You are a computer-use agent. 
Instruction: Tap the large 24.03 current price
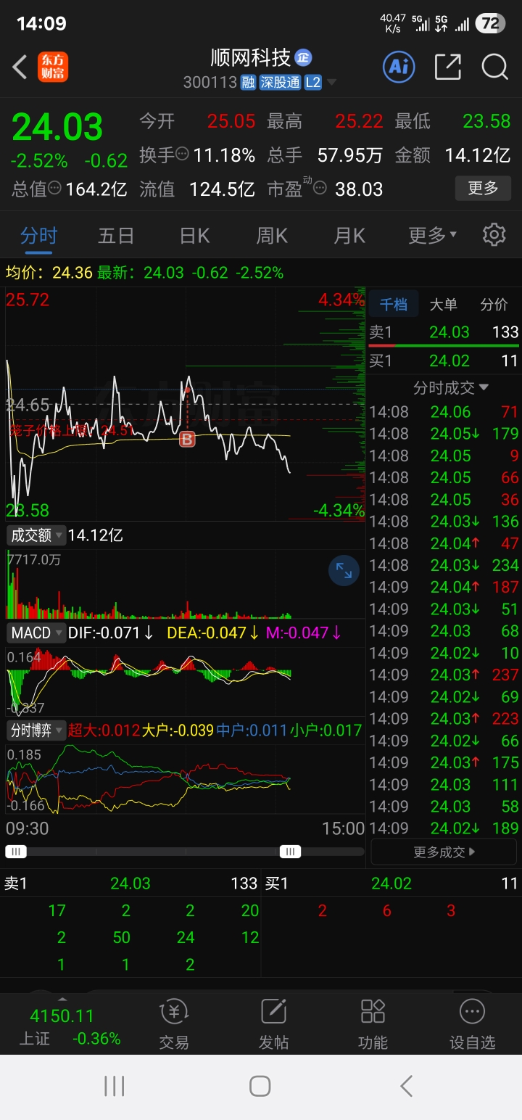coord(57,128)
